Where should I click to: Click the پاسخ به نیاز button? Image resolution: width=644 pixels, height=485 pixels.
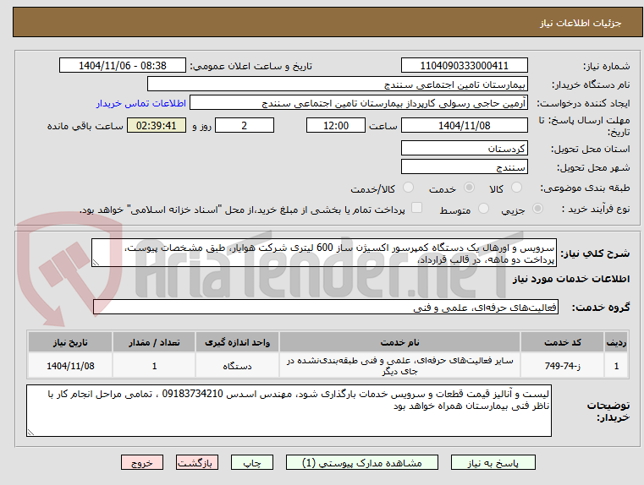pyautogui.click(x=493, y=462)
